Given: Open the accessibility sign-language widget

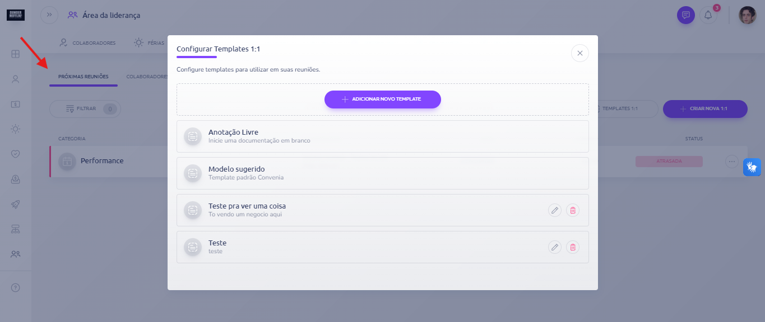Looking at the screenshot, I should [x=752, y=167].
